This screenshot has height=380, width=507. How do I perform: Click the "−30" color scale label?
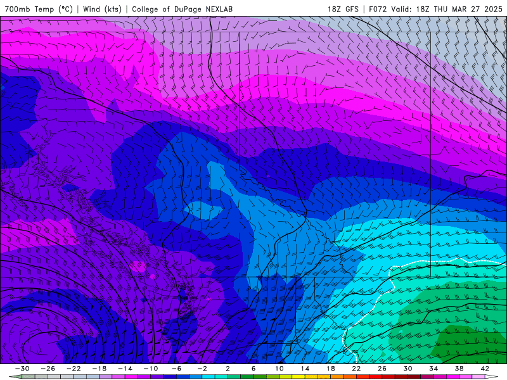click(x=22, y=369)
